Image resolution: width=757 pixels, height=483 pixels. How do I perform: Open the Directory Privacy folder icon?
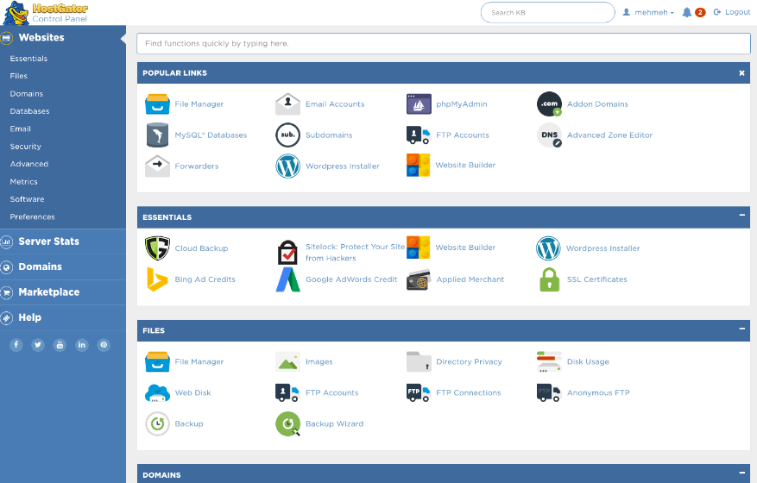click(x=419, y=362)
